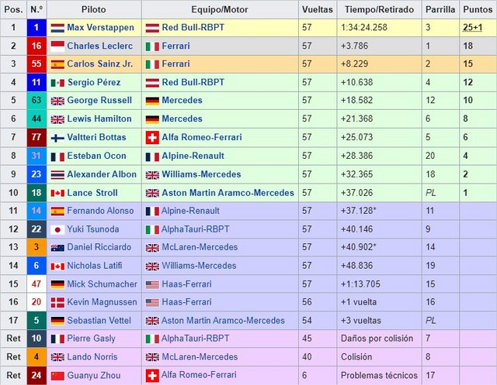Click the China flag beside Guanyu Zhou

(x=57, y=376)
